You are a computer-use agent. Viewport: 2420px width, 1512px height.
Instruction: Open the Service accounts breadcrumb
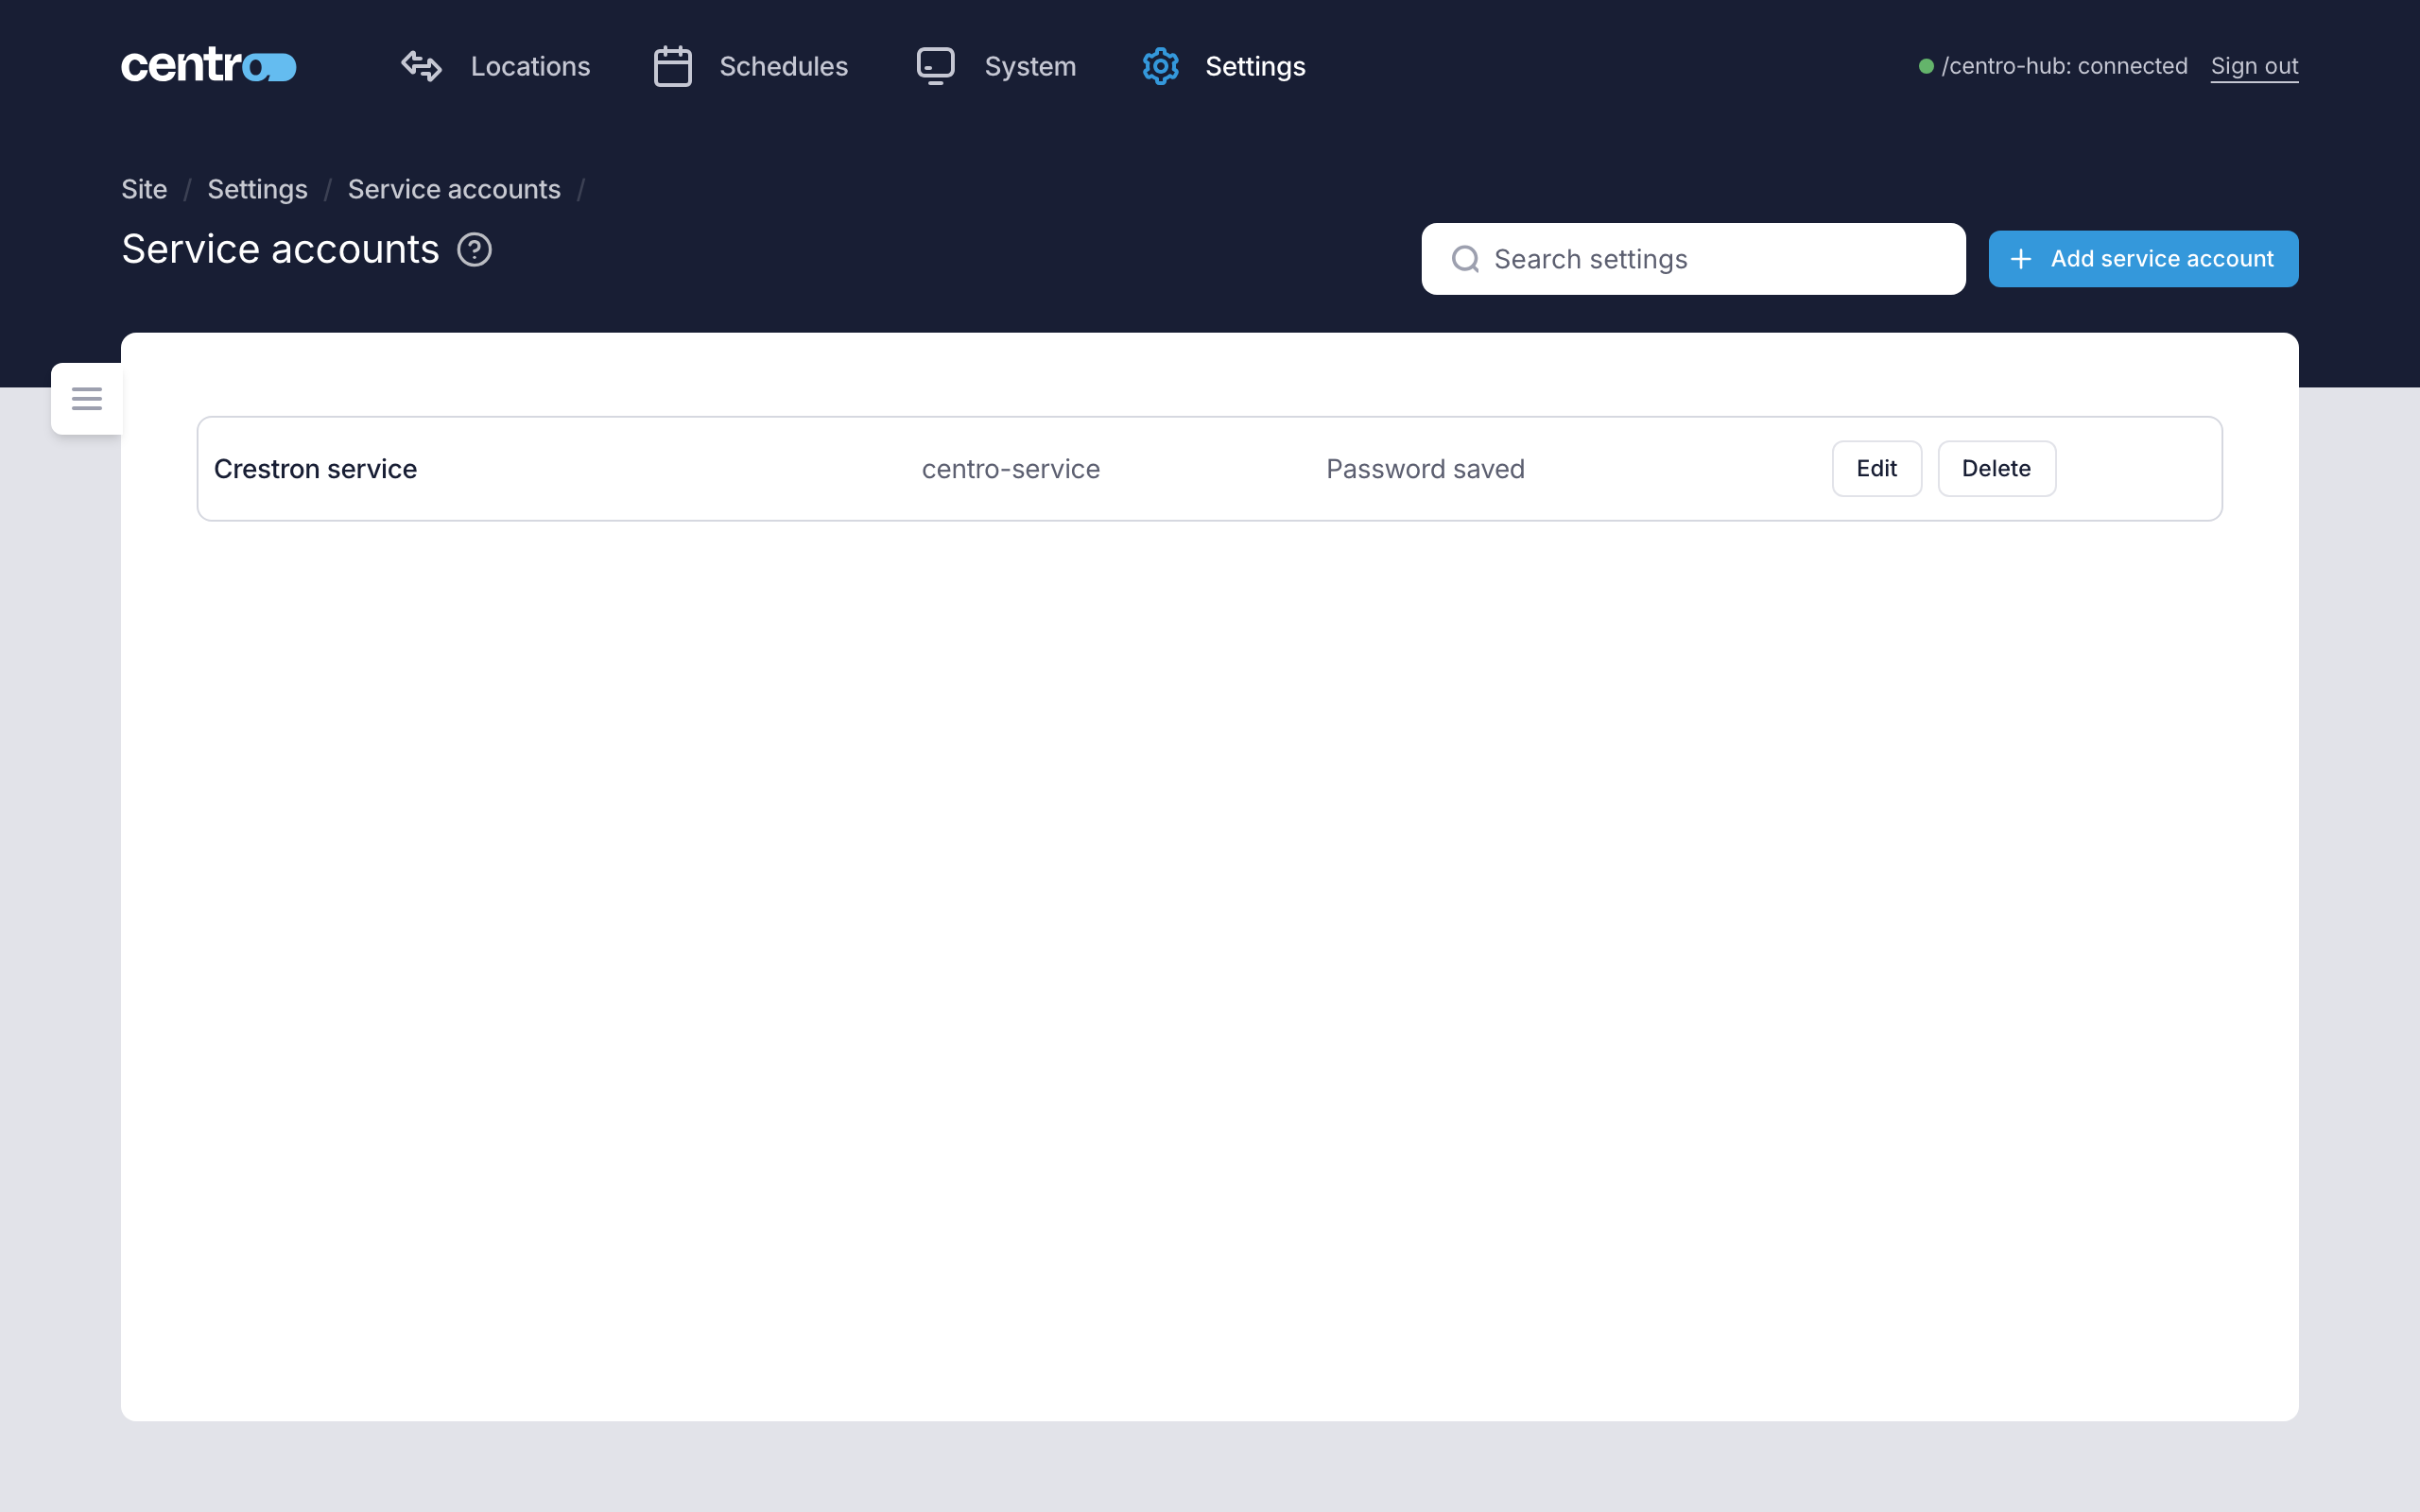[x=454, y=189]
